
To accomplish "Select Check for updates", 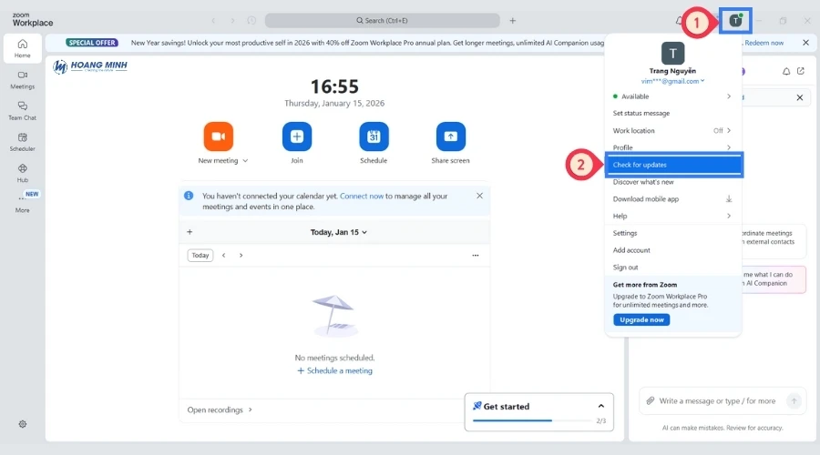I will click(672, 165).
